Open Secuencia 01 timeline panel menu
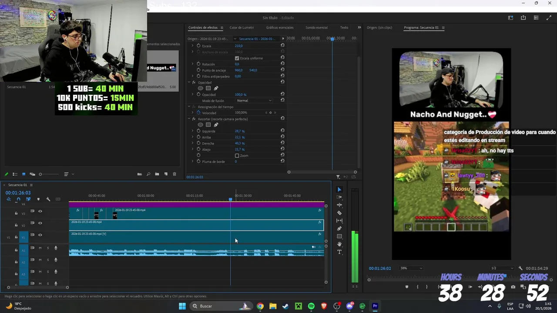Screen dimensions: 557x313 tap(31, 185)
